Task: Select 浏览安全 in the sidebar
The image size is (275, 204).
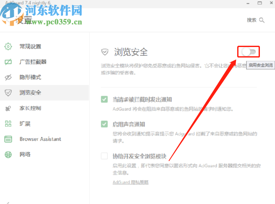Action: [45, 93]
